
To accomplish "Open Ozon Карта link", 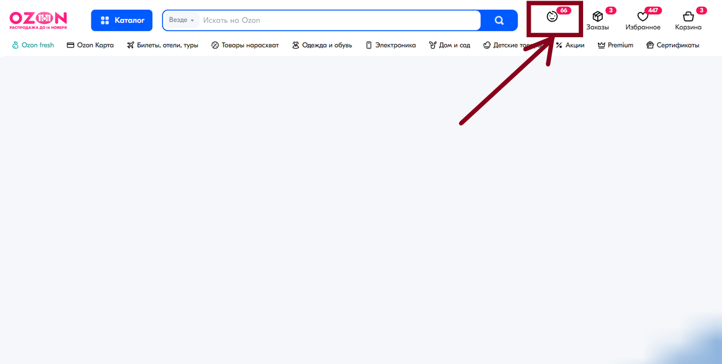I will [x=90, y=45].
